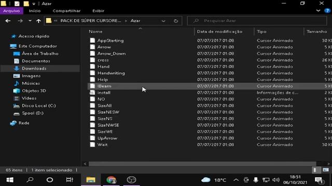Open the Arquivo menu
The width and height of the screenshot is (332, 186).
pyautogui.click(x=11, y=11)
